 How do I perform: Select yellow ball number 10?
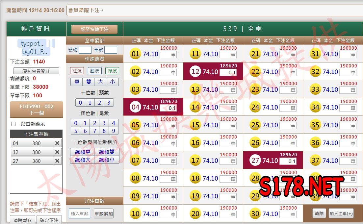[x=136, y=214]
